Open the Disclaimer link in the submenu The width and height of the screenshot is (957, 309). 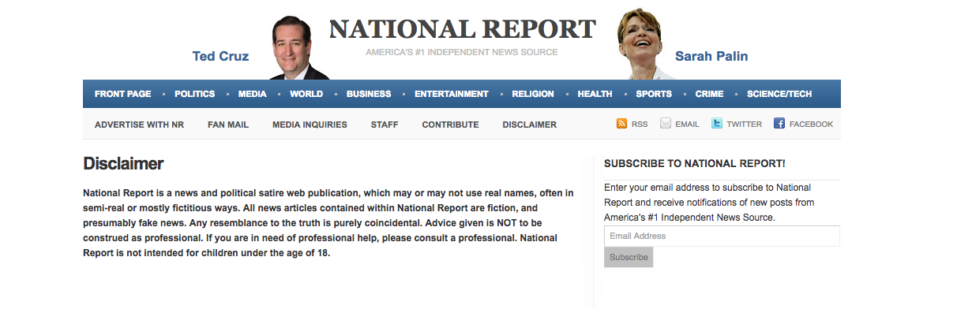click(529, 125)
